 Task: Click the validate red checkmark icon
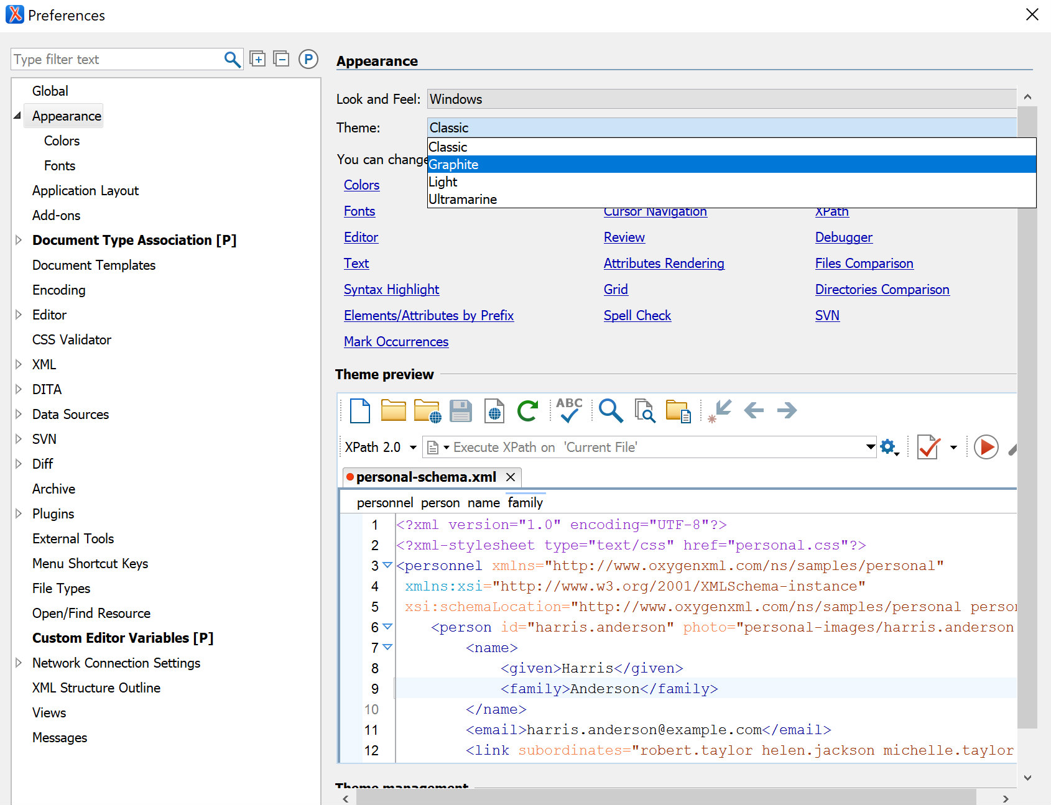(x=928, y=447)
